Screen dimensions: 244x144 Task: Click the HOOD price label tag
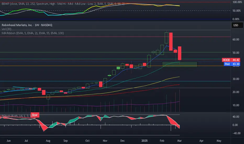tap(226, 60)
